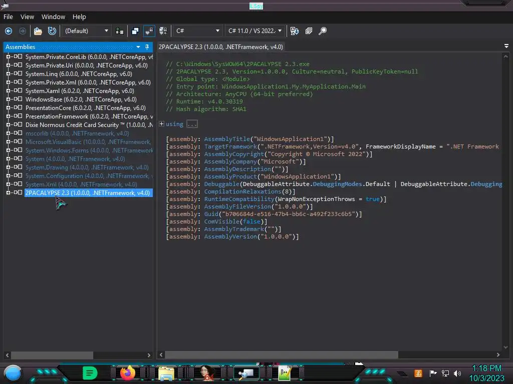Select System.Private.Uri in the assembly tree
Image resolution: width=513 pixels, height=384 pixels.
(86, 65)
